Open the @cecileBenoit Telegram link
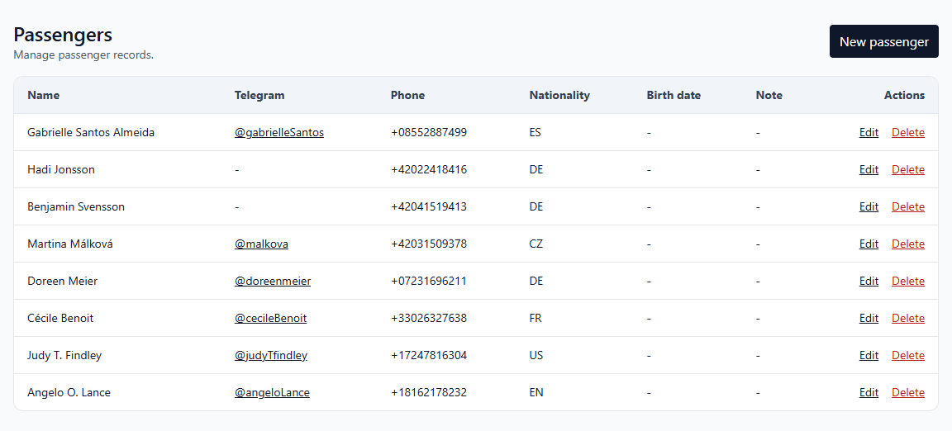Viewport: 952px width, 431px height. (x=270, y=318)
